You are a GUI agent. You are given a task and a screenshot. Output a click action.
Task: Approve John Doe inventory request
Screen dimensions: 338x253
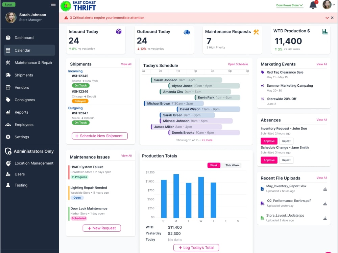coord(269,141)
